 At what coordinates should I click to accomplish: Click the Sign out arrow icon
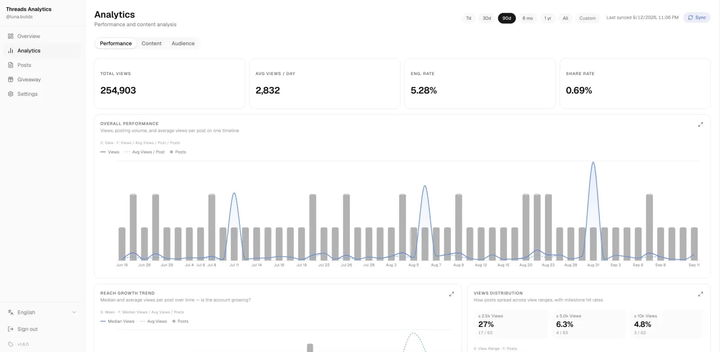pos(11,329)
